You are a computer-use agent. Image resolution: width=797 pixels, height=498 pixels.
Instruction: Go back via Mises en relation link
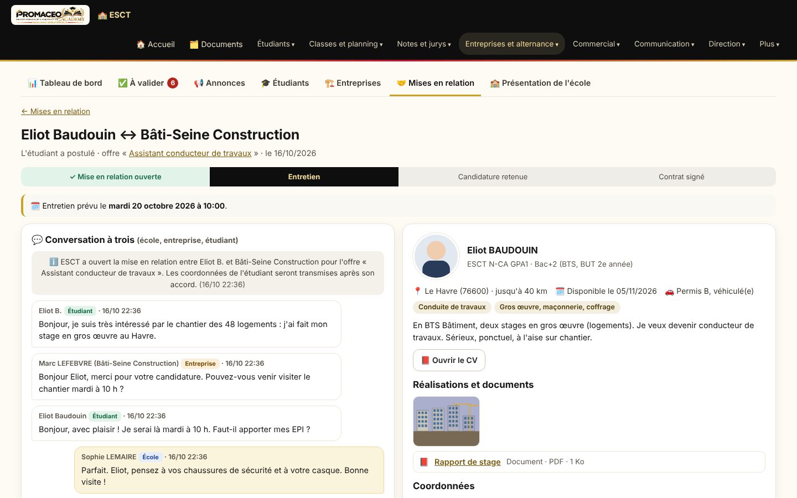[x=55, y=111]
